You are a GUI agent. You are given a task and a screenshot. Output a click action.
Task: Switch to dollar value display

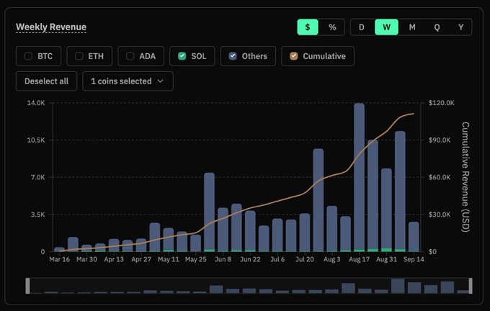point(308,27)
